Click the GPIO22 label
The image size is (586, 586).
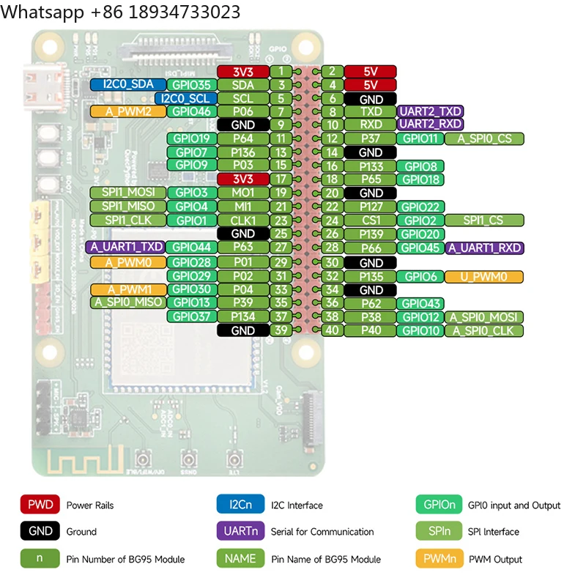pos(420,207)
